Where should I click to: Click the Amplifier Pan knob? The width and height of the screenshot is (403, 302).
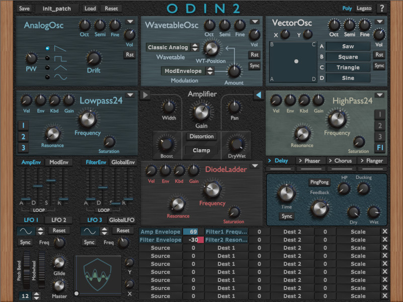(x=234, y=108)
